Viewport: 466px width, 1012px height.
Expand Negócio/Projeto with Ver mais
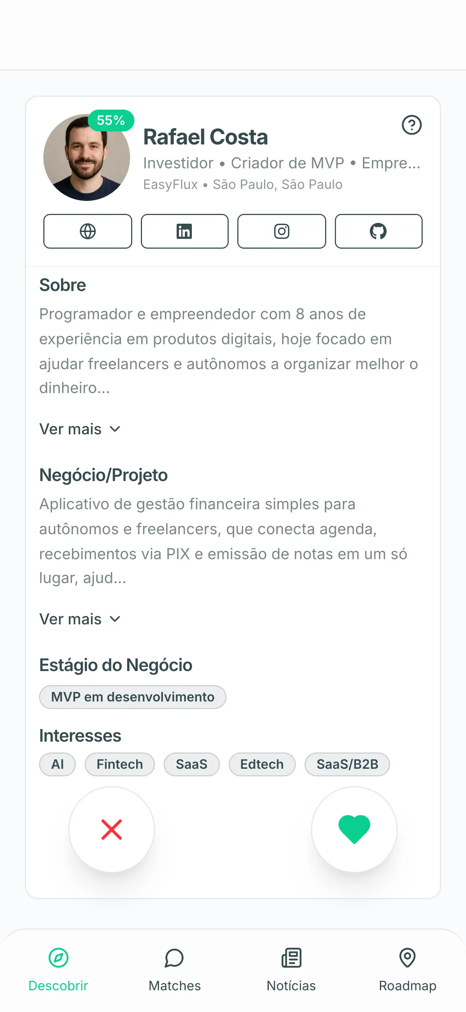[79, 619]
